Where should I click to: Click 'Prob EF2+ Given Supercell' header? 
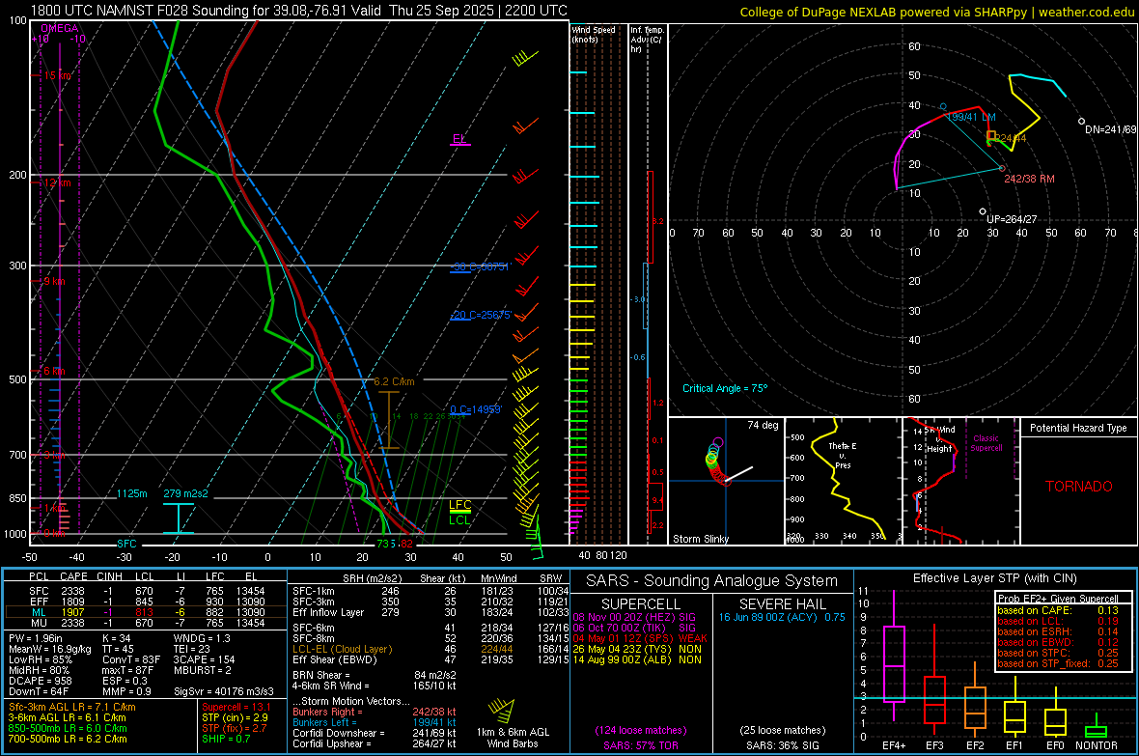pyautogui.click(x=1058, y=599)
